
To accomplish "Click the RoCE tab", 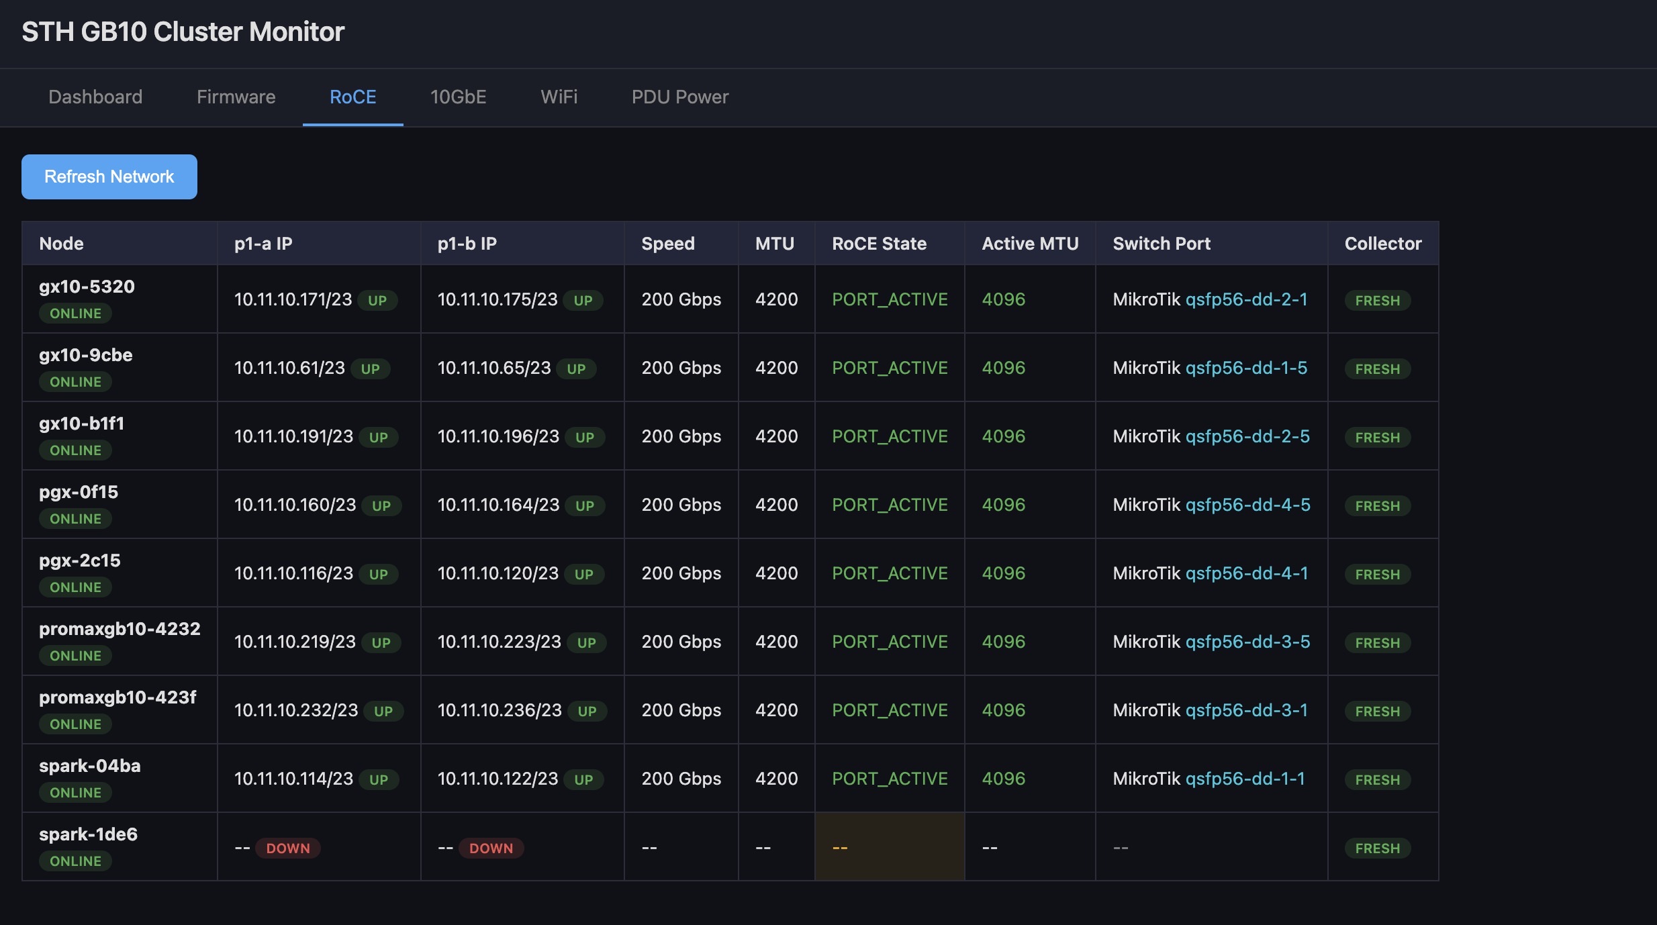I will (x=352, y=97).
